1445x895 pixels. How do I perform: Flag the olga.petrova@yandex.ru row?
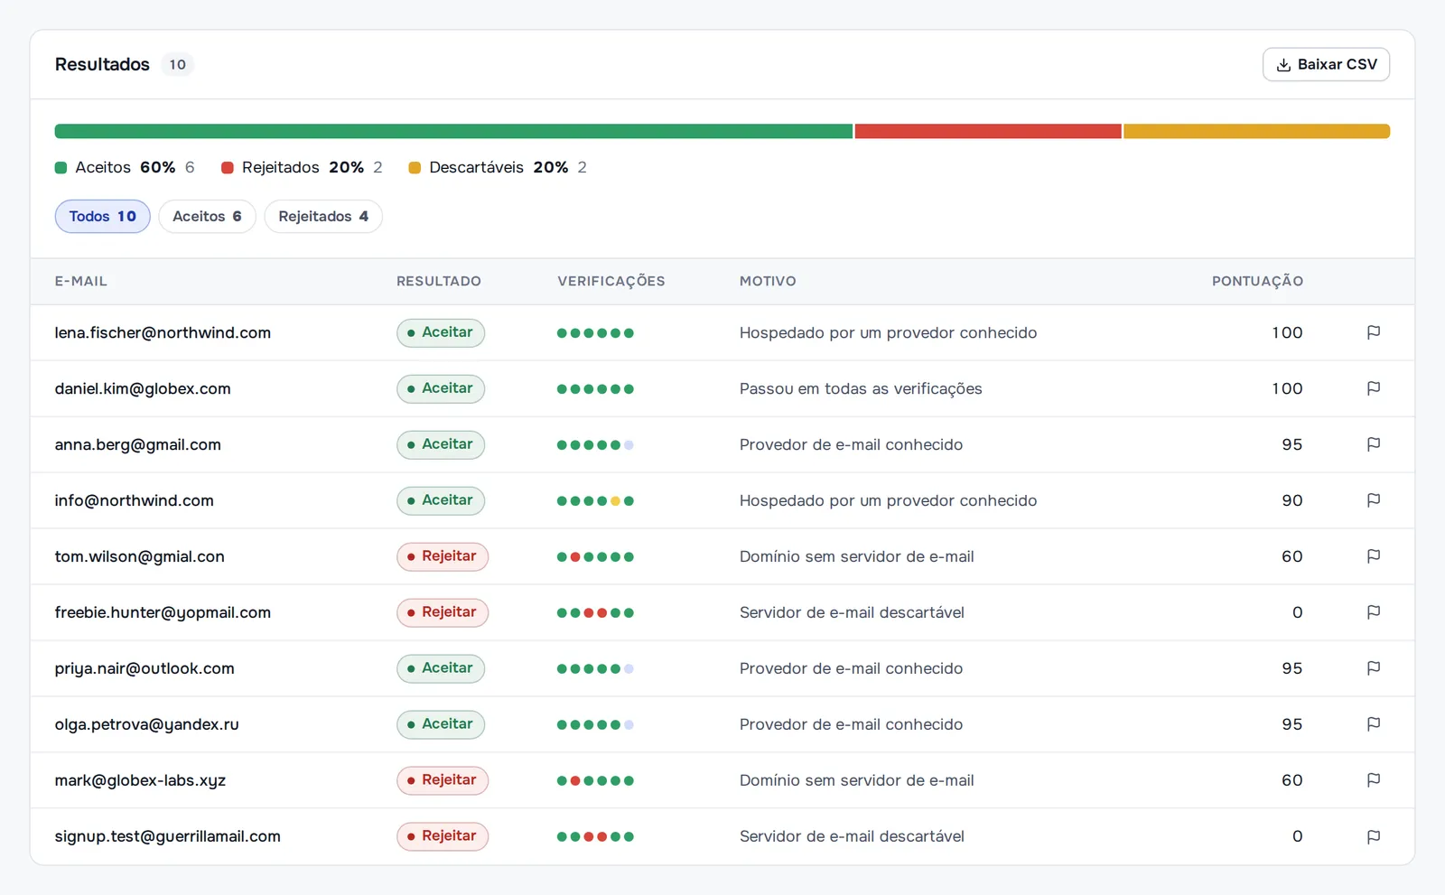point(1373,724)
